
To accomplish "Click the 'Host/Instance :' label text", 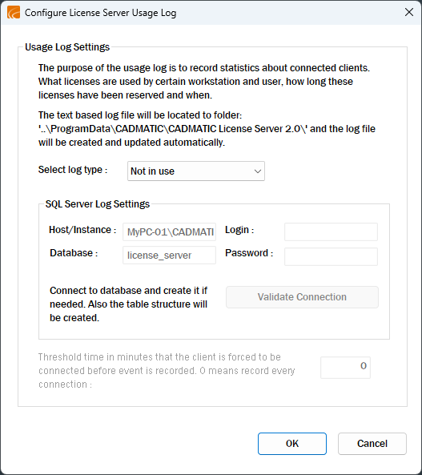I will [x=82, y=230].
